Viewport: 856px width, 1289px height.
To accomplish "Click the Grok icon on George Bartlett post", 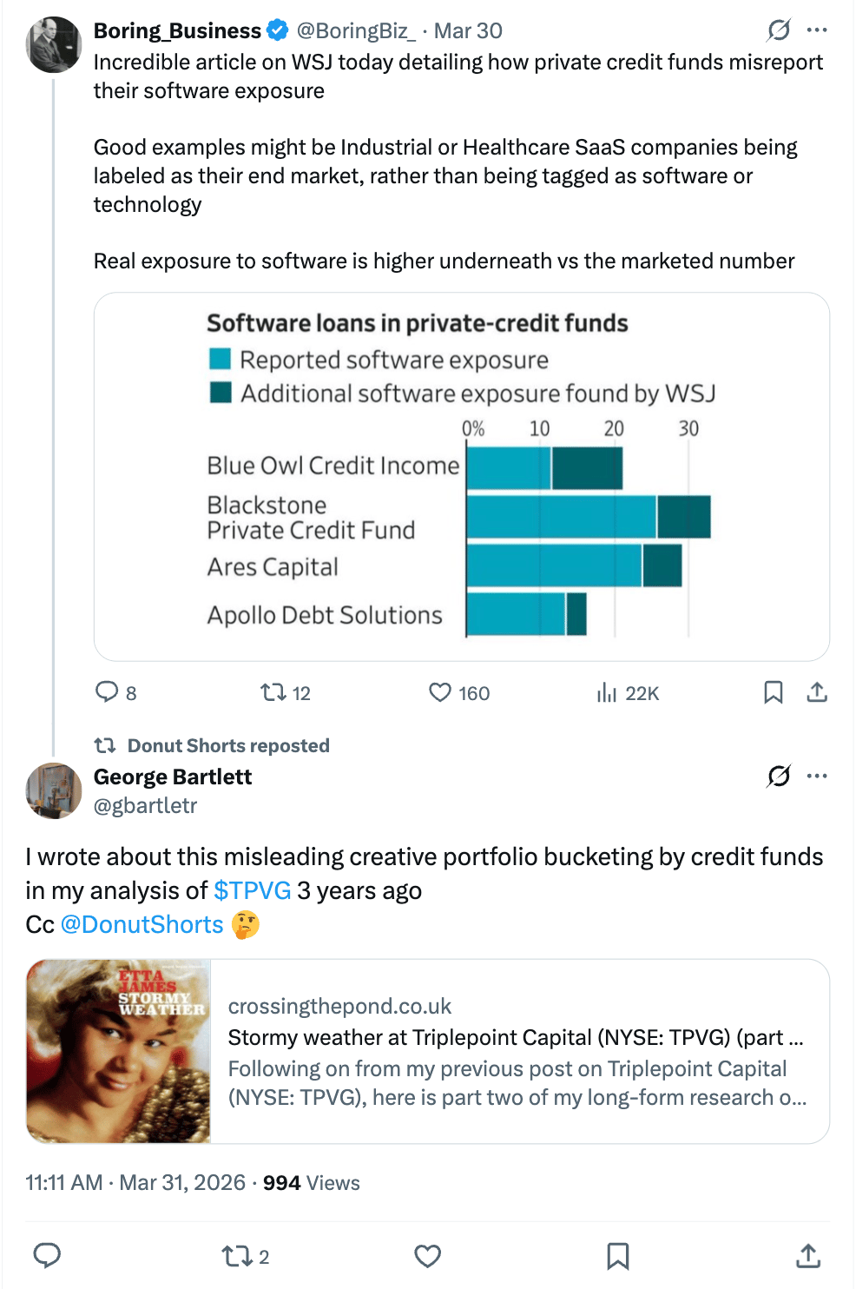I will click(779, 776).
